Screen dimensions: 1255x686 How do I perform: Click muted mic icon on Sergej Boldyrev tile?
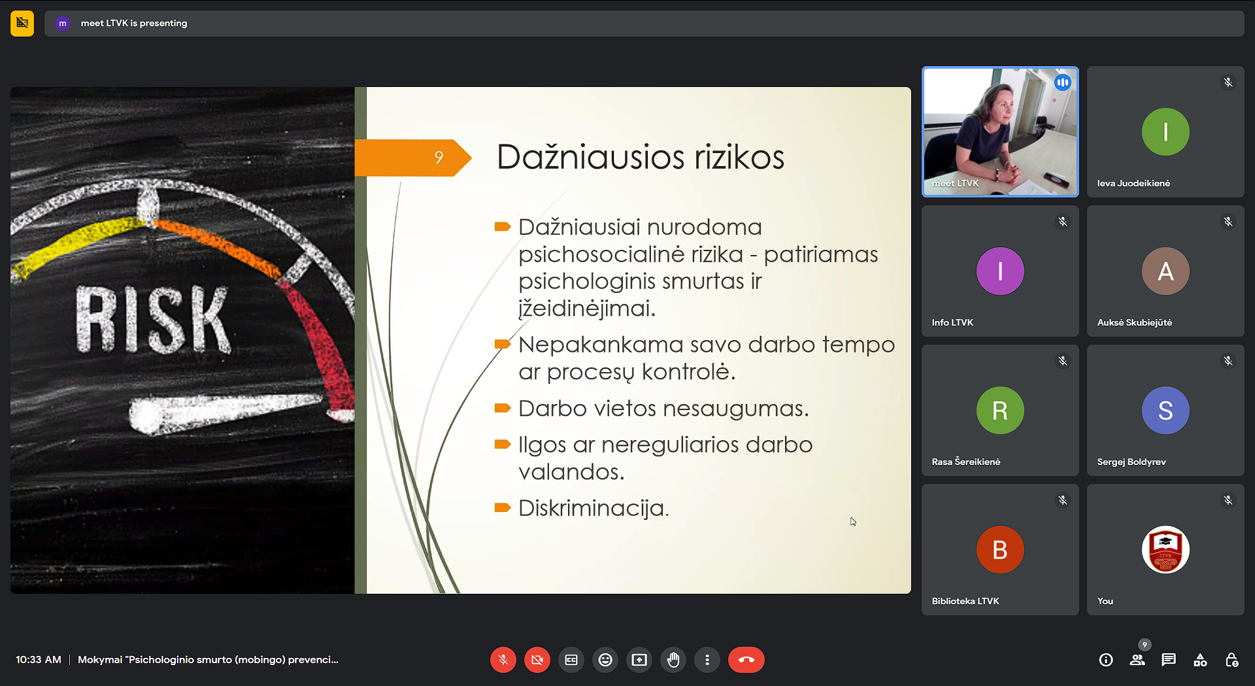click(x=1228, y=361)
